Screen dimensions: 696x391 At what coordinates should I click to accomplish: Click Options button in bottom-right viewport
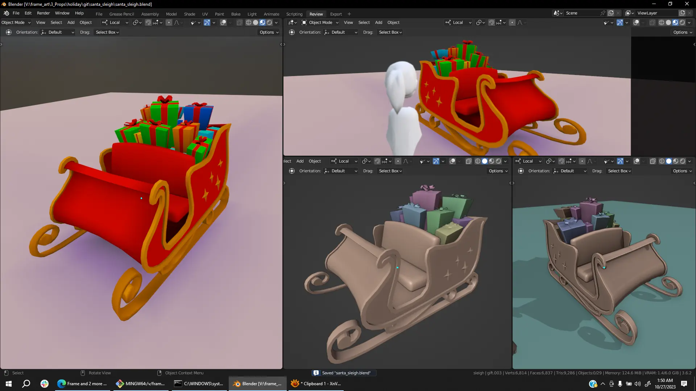pos(682,171)
